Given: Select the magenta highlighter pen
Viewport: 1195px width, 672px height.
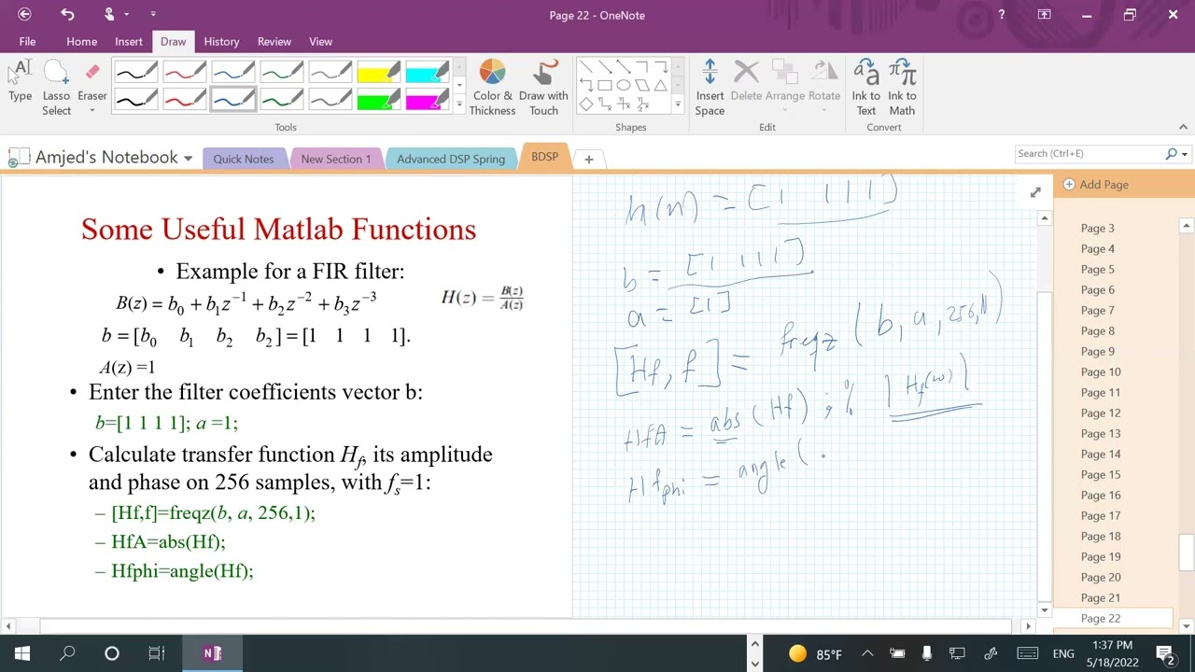Looking at the screenshot, I should pos(427,99).
